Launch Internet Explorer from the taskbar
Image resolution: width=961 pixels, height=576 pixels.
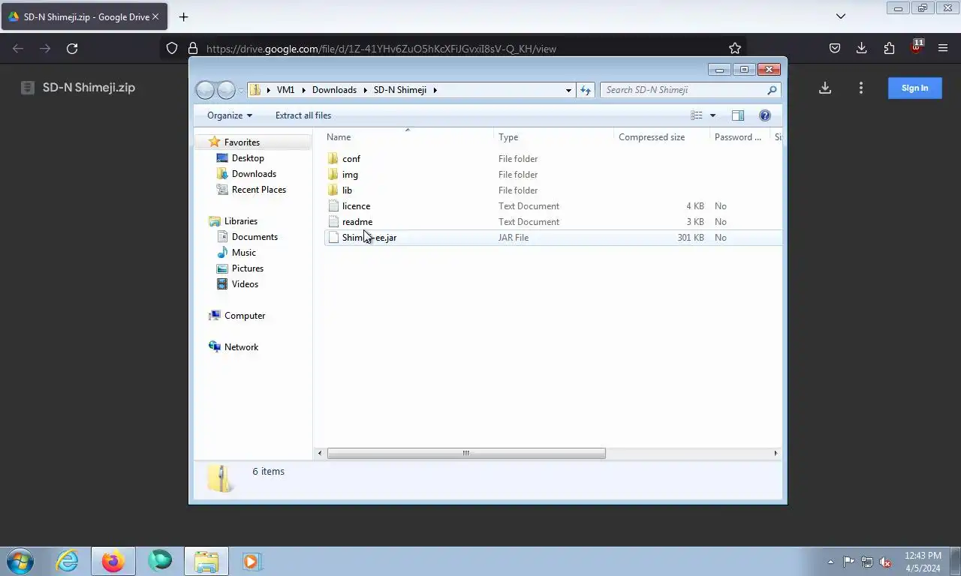[67, 561]
